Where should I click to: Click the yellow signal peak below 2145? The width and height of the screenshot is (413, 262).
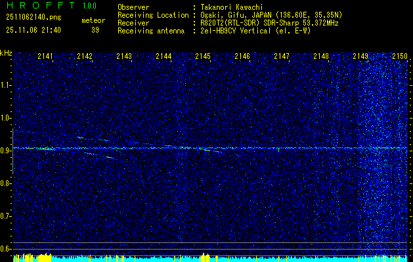(x=206, y=258)
